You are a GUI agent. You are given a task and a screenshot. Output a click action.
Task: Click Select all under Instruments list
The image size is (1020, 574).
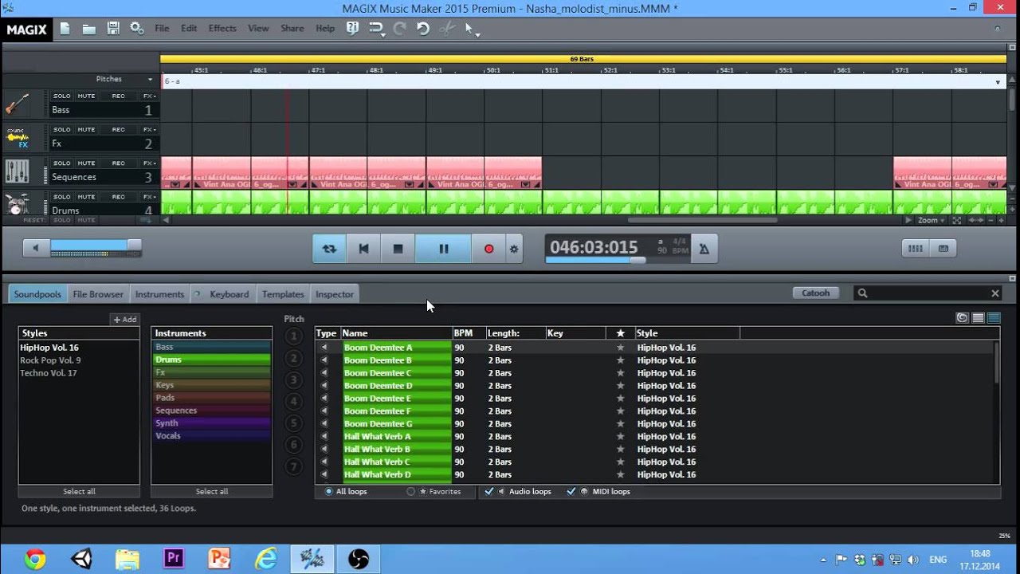[x=212, y=492]
